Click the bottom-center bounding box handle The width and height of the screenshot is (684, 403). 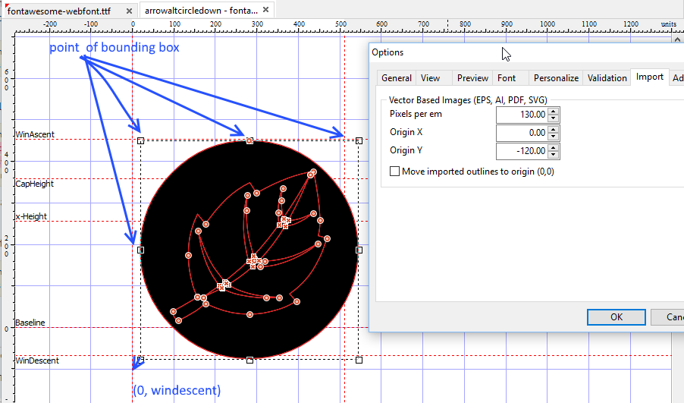pos(249,360)
